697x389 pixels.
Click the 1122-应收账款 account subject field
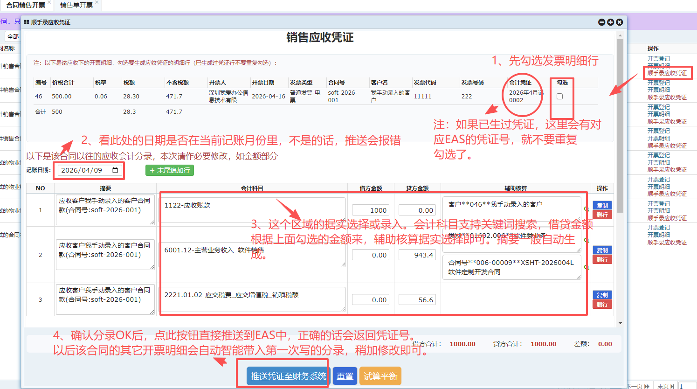click(x=252, y=210)
